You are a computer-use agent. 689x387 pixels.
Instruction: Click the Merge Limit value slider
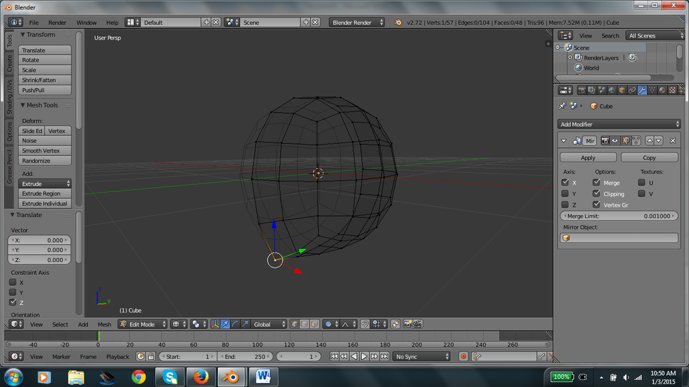pos(619,216)
